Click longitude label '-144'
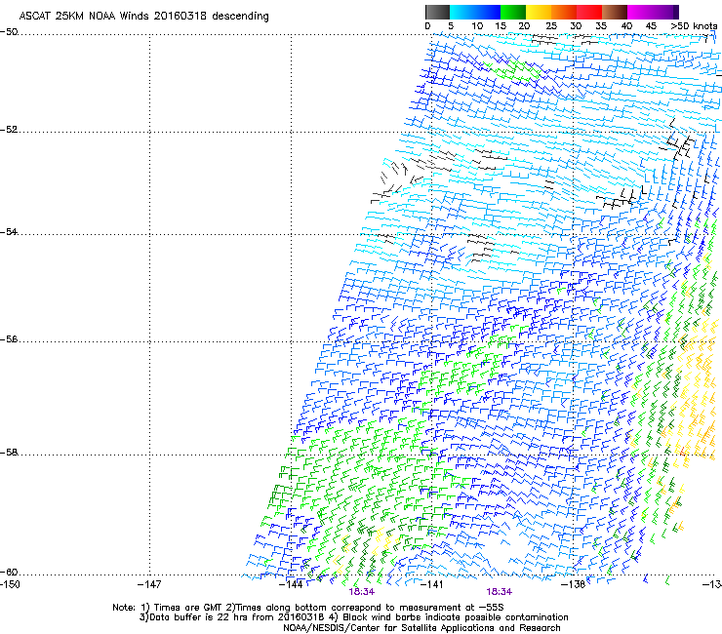 tap(291, 584)
